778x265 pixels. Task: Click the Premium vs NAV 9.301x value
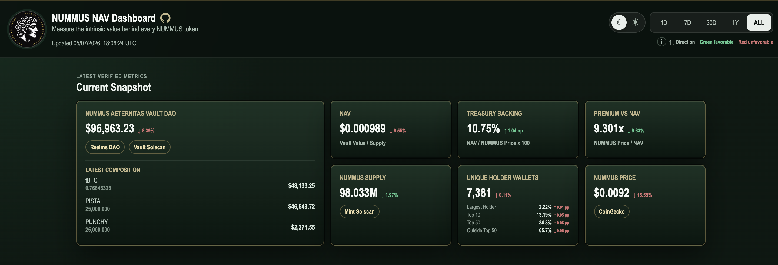609,128
